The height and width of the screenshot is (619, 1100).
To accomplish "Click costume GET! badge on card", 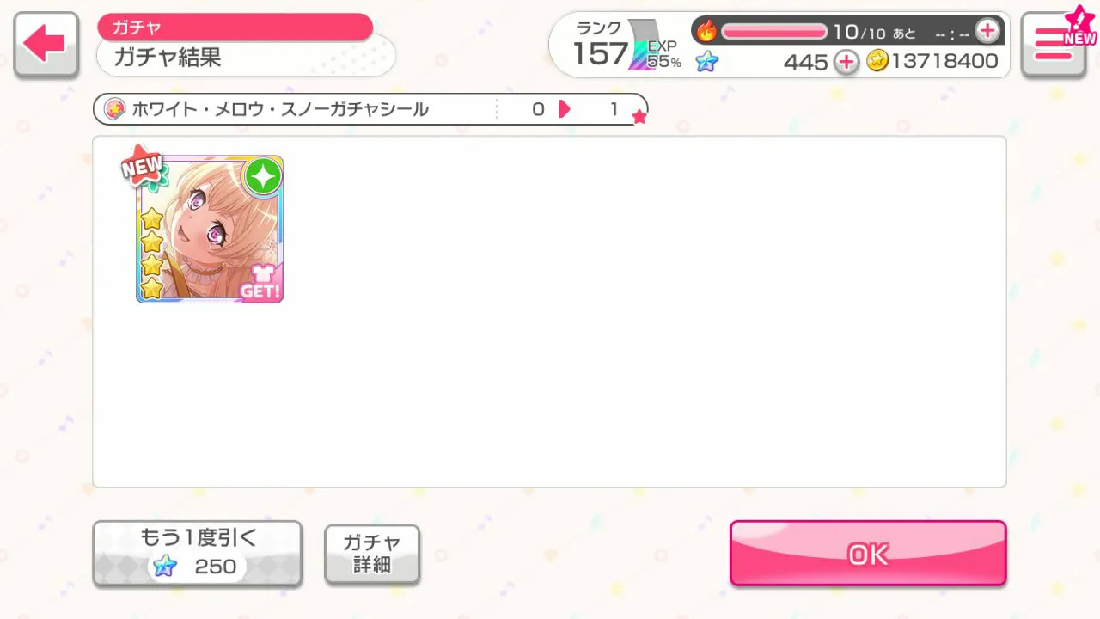I will [x=260, y=281].
